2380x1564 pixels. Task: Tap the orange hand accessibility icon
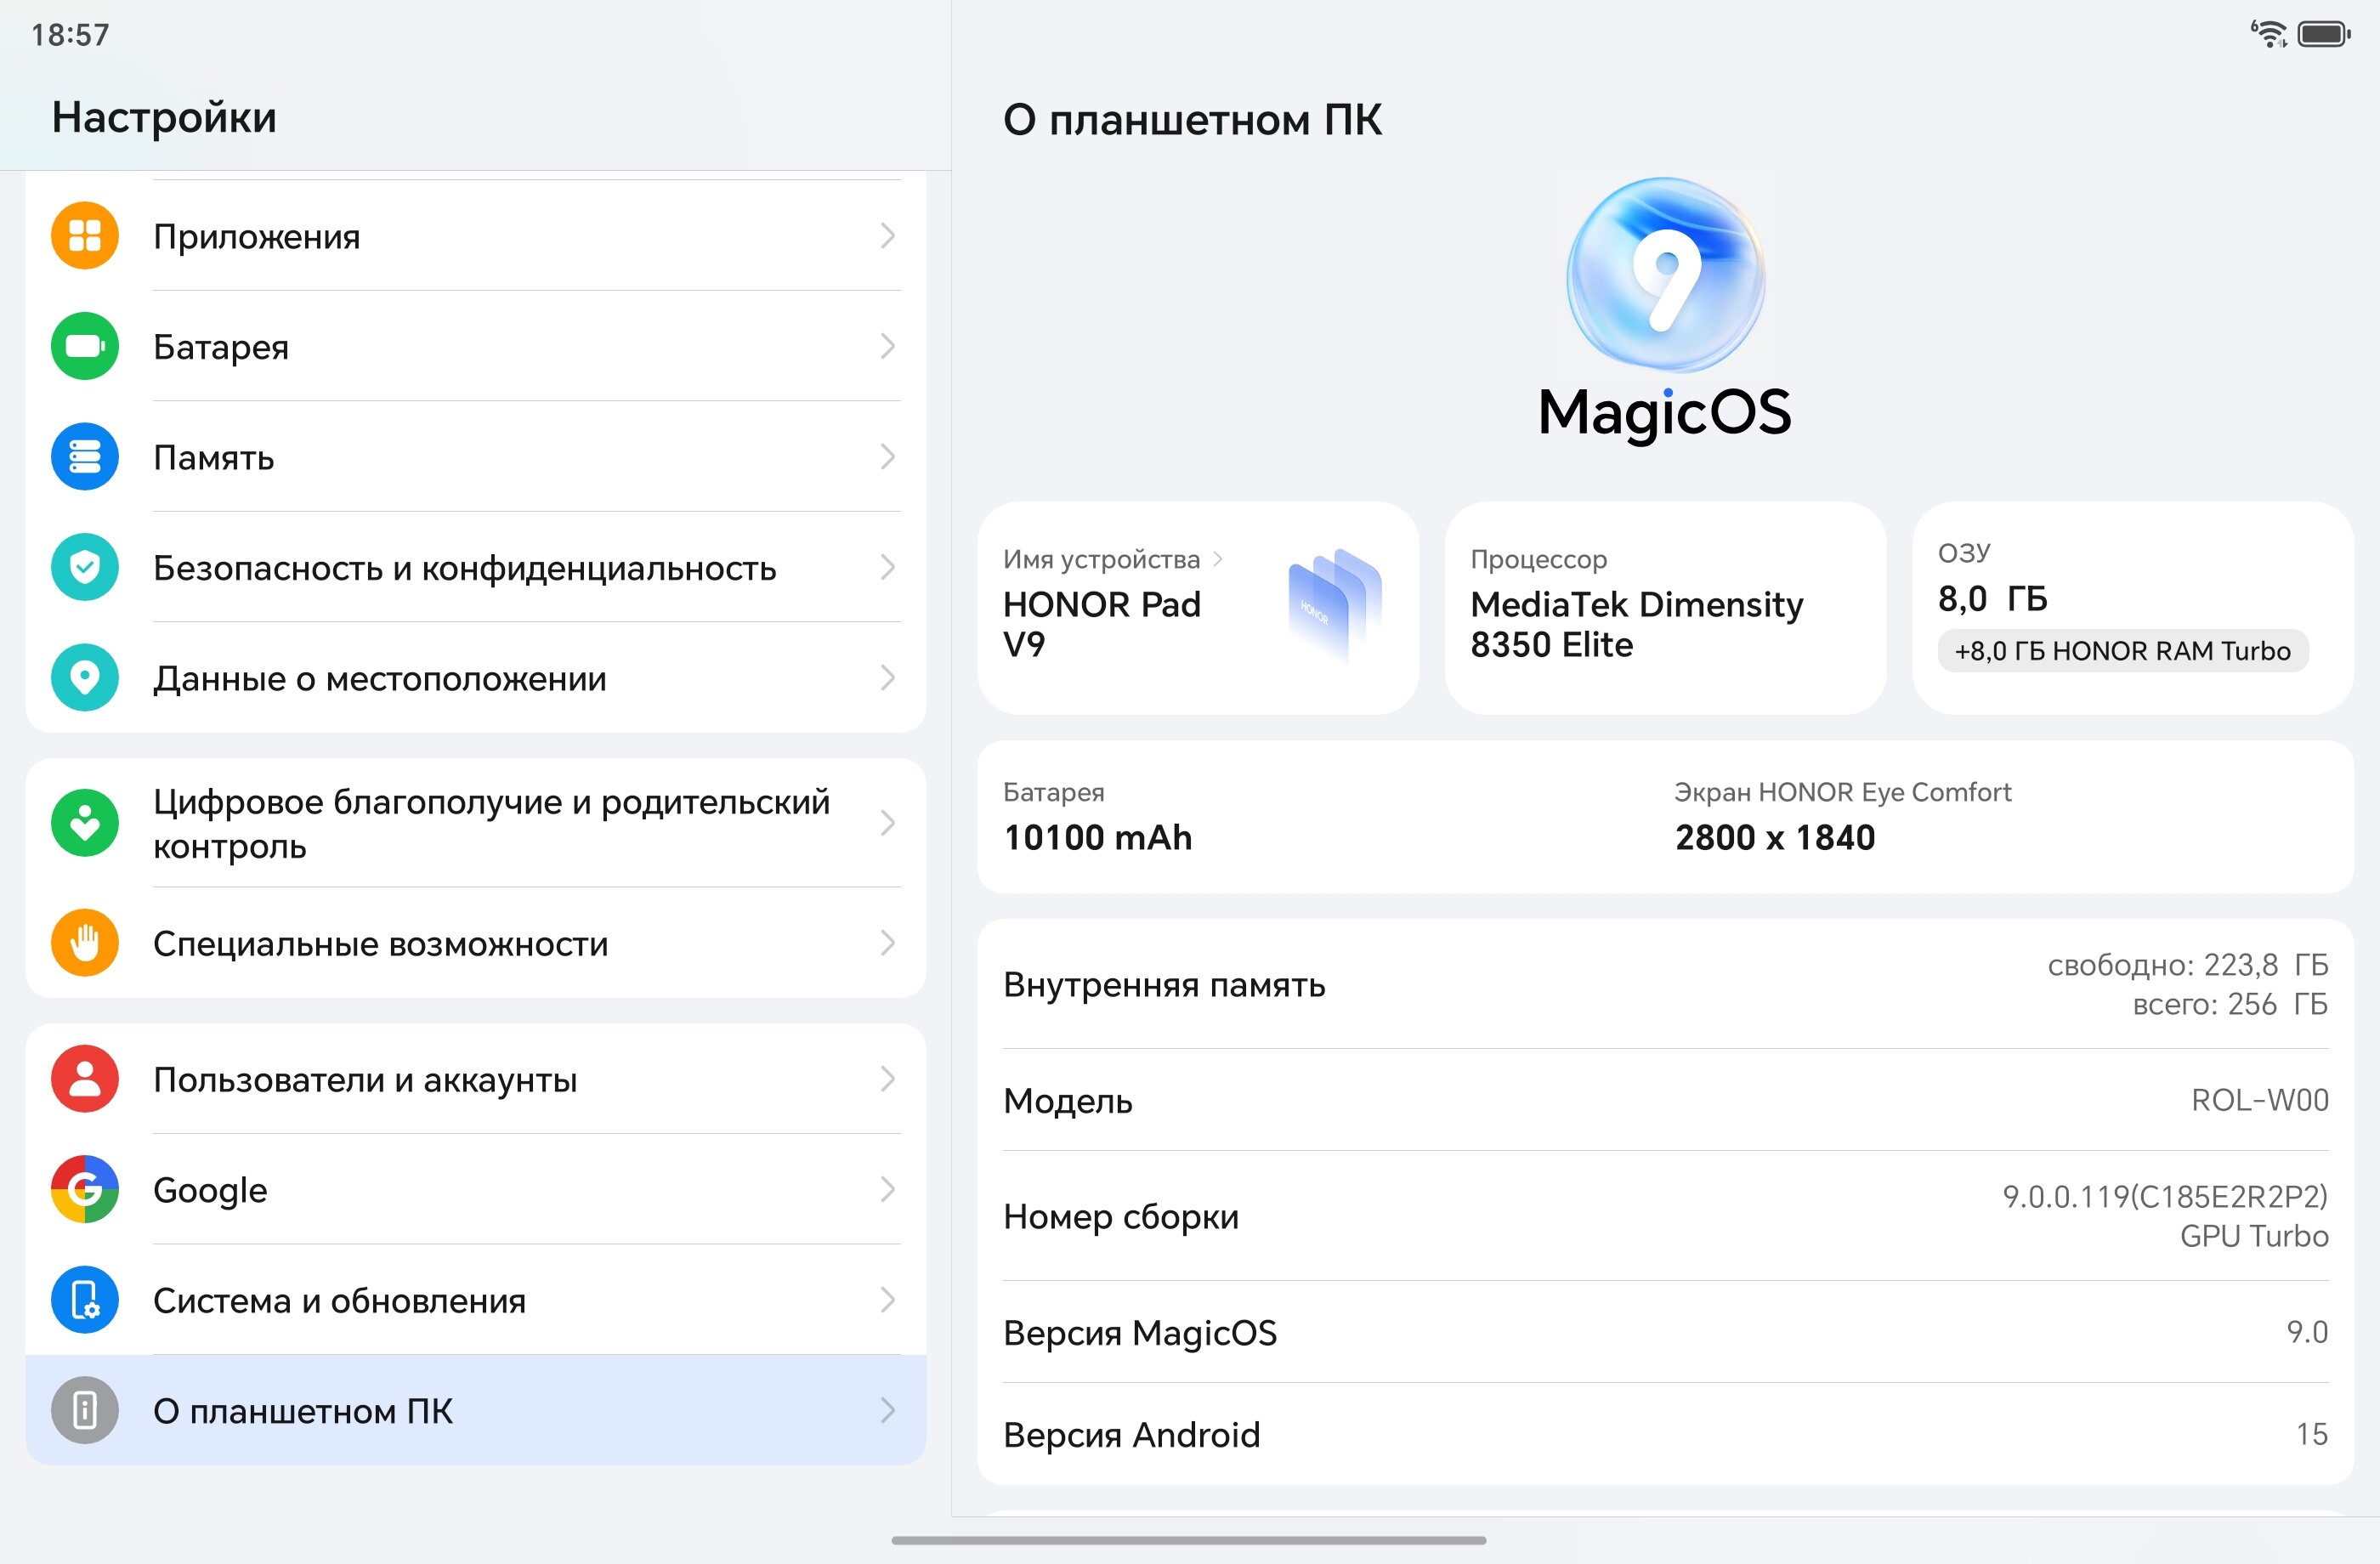click(x=85, y=943)
